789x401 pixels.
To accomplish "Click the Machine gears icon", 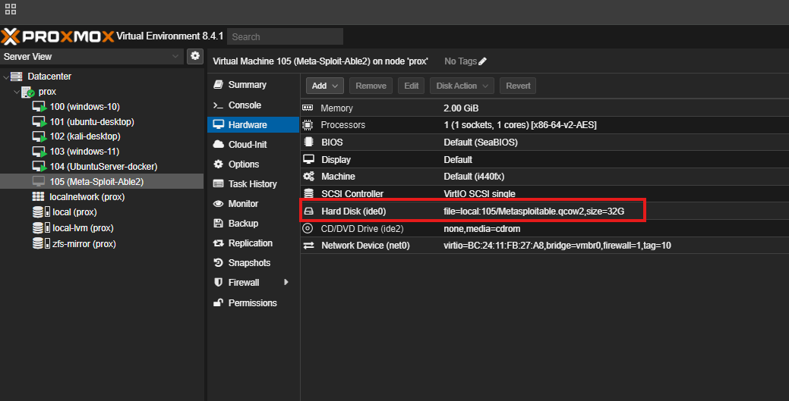I will [x=308, y=177].
